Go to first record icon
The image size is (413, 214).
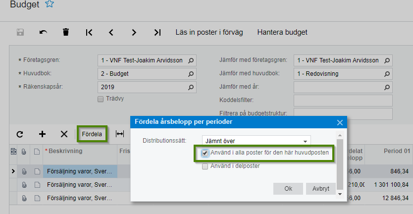(89, 32)
